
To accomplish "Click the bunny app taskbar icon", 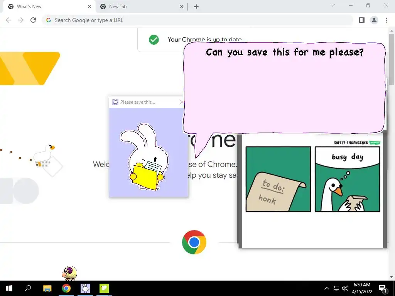I will pyautogui.click(x=85, y=288).
